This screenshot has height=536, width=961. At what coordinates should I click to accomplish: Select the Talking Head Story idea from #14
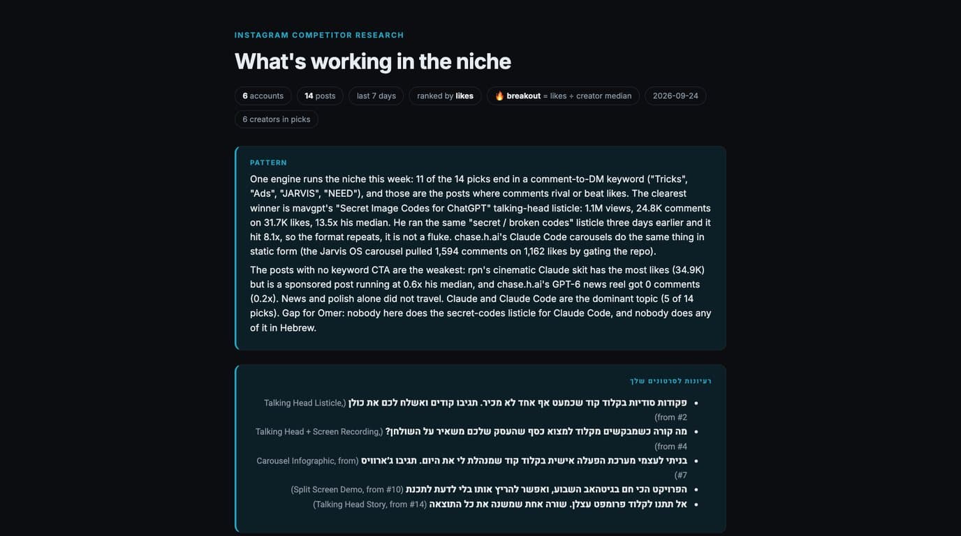click(500, 504)
